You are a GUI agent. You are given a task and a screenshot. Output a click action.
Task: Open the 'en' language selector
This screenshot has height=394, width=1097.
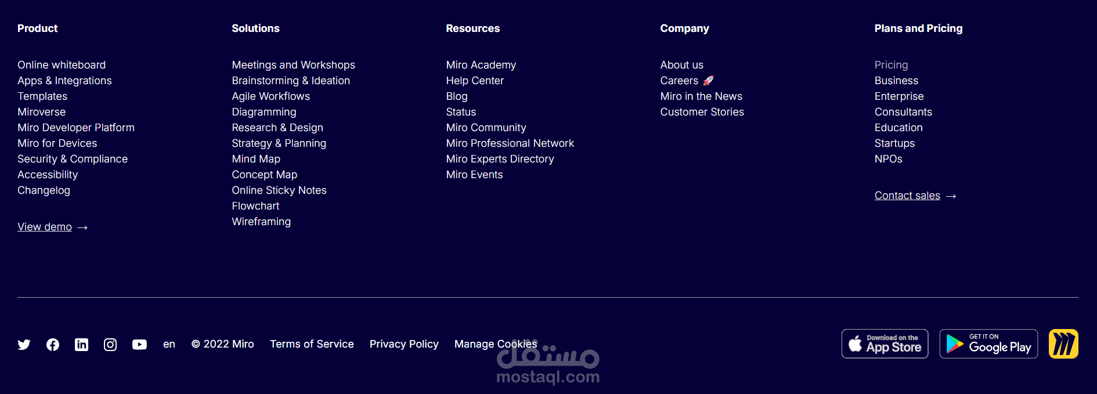click(x=169, y=344)
